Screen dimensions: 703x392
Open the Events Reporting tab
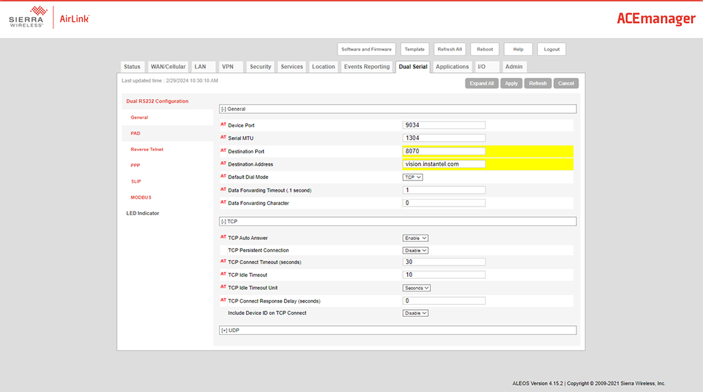pos(367,67)
